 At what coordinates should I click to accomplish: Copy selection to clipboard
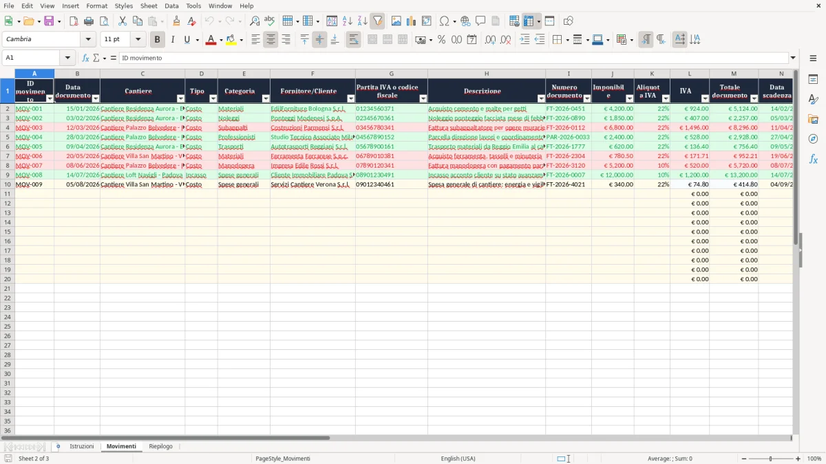[138, 21]
